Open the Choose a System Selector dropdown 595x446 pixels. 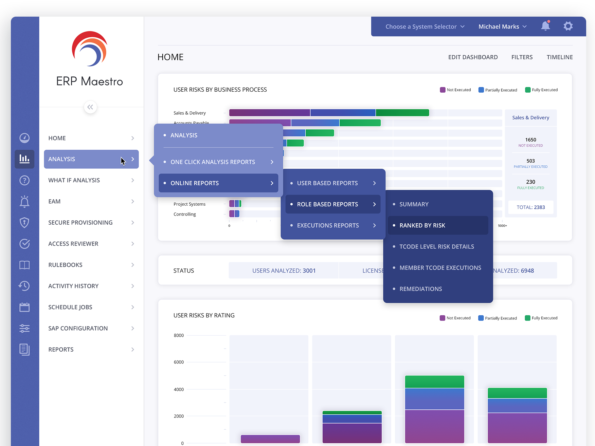click(x=425, y=26)
